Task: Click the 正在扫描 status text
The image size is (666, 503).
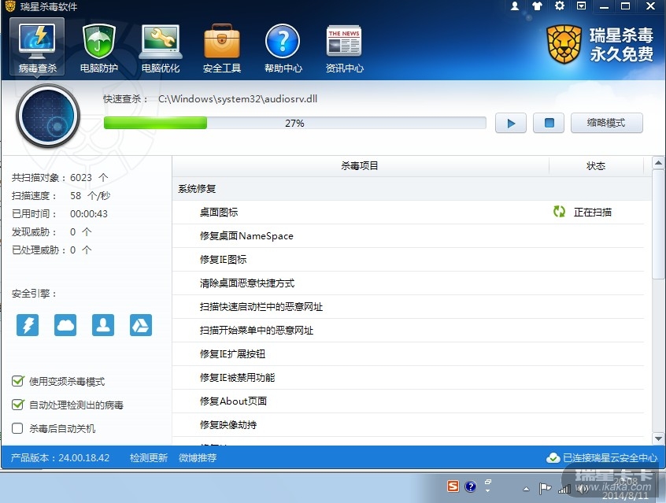Action: (x=593, y=212)
